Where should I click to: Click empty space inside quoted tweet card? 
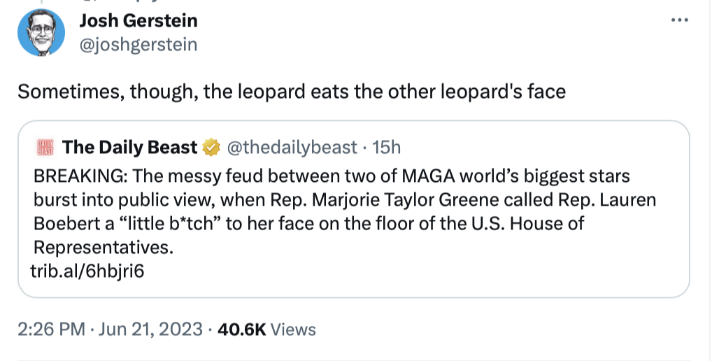coord(490,269)
